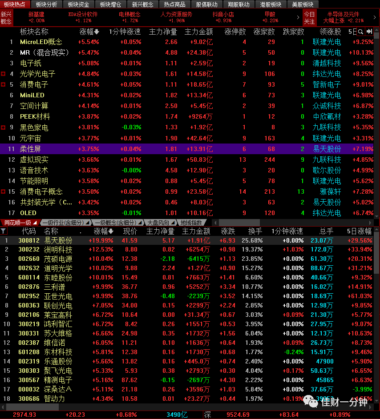Click 3490亿 turnover in status bar
The image size is (380, 419).
(177, 415)
